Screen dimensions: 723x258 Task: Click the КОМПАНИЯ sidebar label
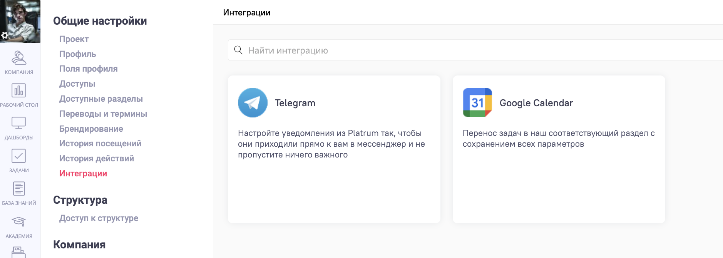point(19,72)
